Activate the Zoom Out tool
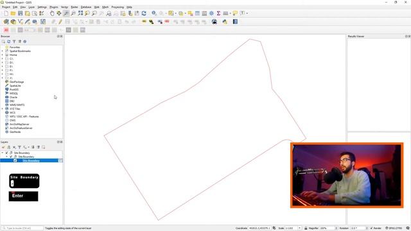Viewport: 411px width, 231px height. (x=73, y=13)
